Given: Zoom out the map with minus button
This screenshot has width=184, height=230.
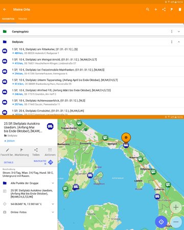Looking at the screenshot, I should (176, 222).
